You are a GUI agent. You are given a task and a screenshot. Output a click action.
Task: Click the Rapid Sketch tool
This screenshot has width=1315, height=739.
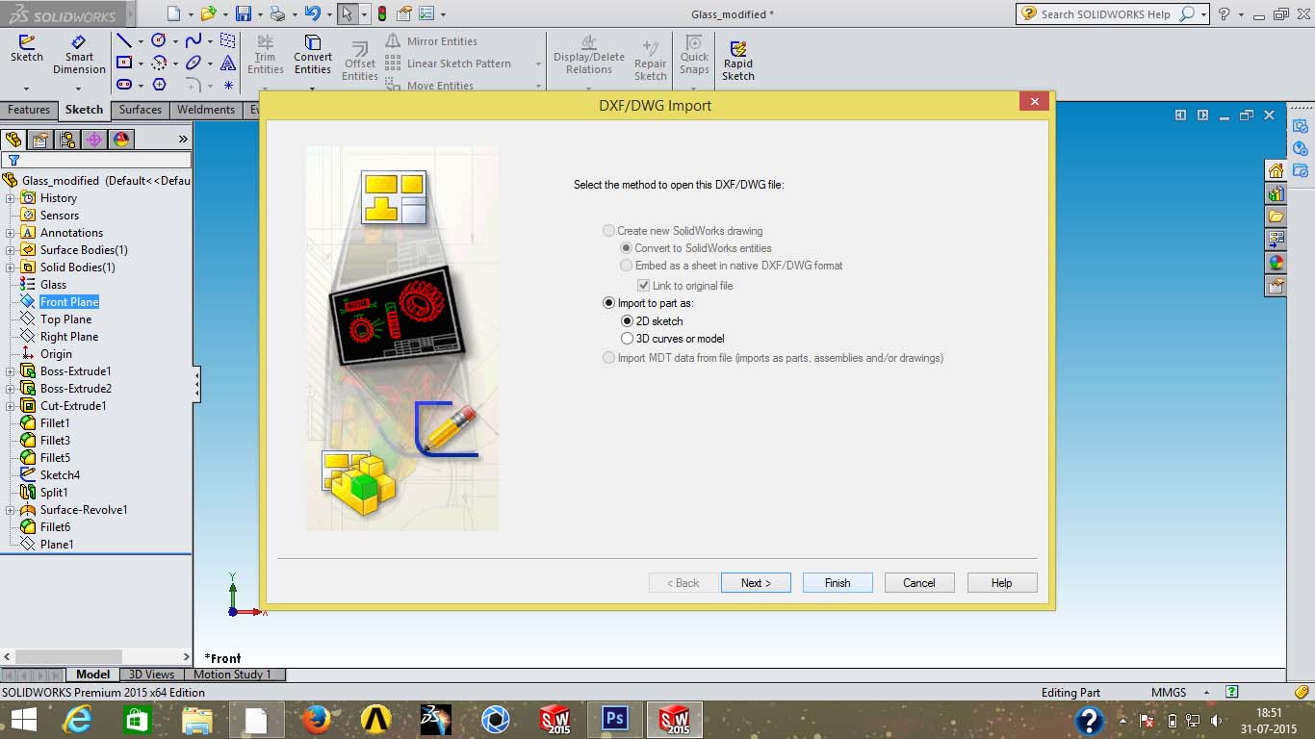click(738, 61)
